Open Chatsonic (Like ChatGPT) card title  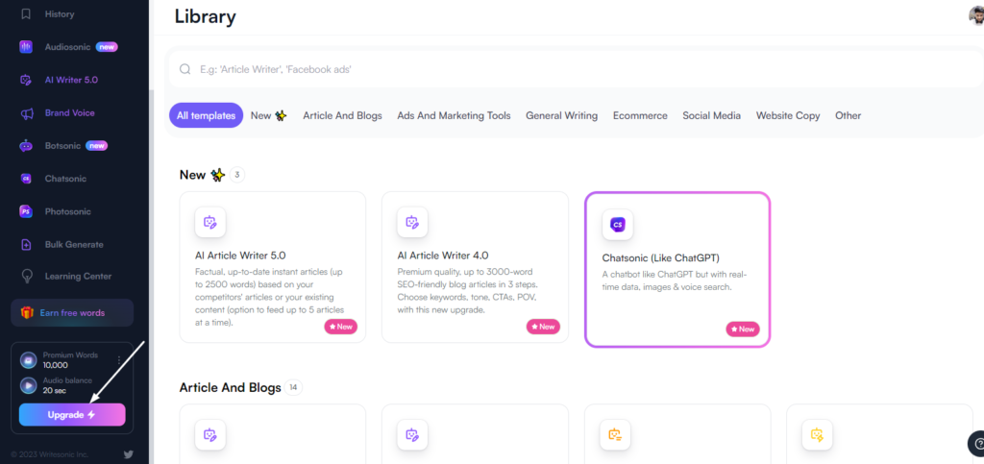tap(661, 257)
